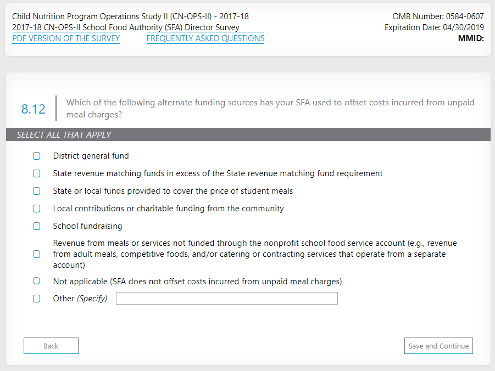Click the OMB Number 0584-0607 text
495x371 pixels.
coord(438,16)
